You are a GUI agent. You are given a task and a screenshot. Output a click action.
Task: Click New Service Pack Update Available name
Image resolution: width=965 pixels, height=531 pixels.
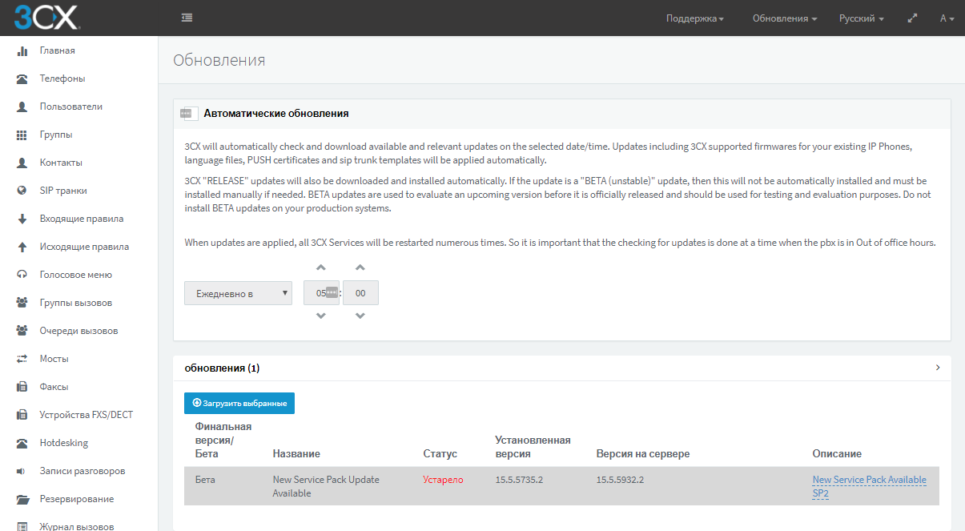[x=326, y=486]
